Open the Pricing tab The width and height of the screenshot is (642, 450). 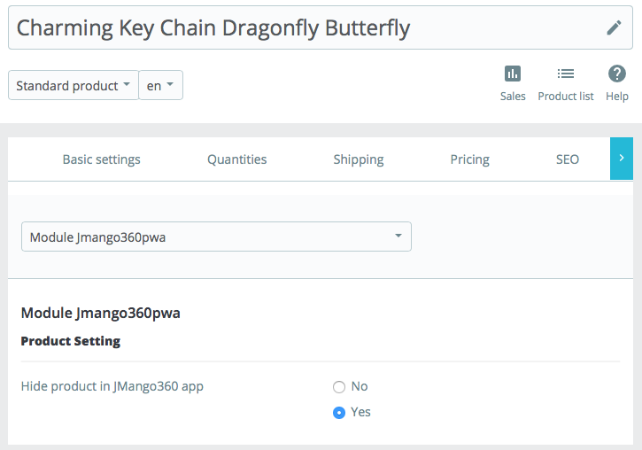coord(469,159)
